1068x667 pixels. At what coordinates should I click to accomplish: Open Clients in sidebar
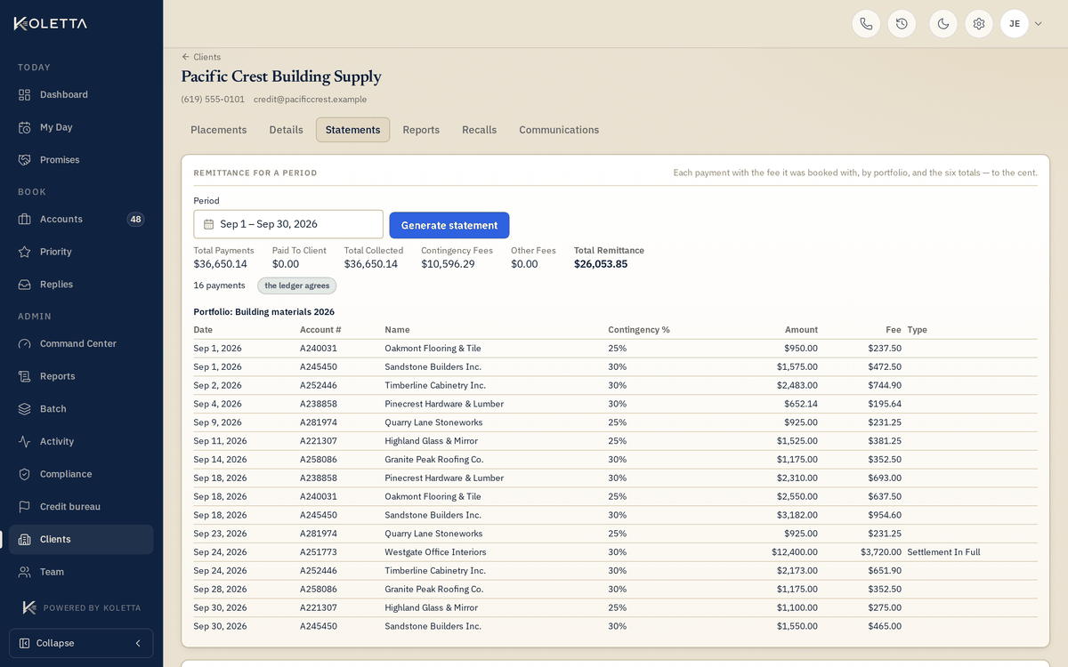pos(81,539)
